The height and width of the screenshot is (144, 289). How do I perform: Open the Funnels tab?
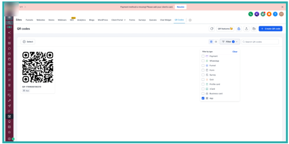tap(29, 20)
